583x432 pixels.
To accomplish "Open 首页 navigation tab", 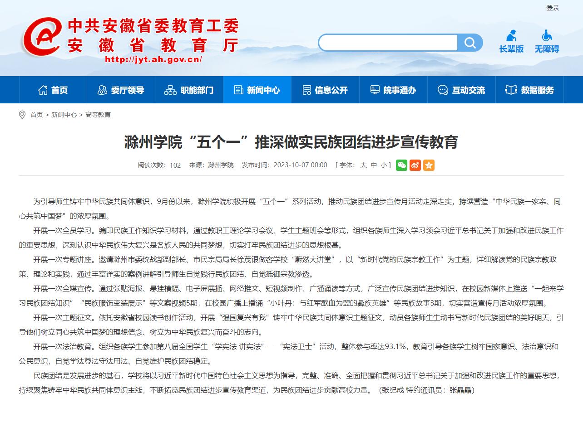I will click(53, 90).
